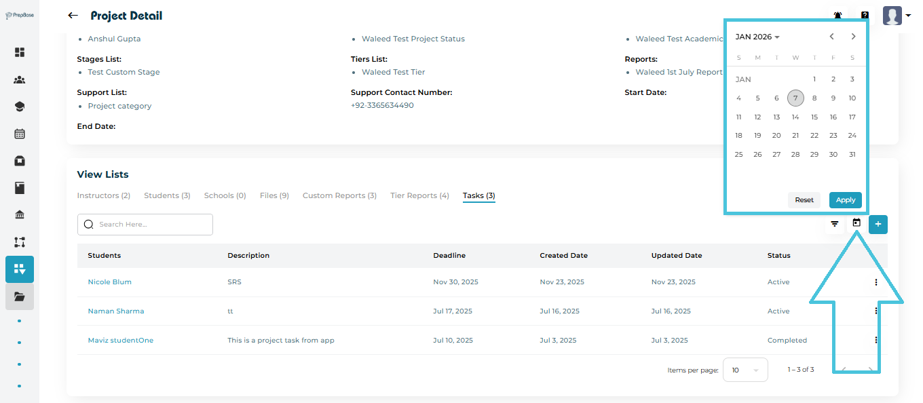This screenshot has height=403, width=923.
Task: Open three-dot menu for Nicole Blum row
Action: (876, 282)
